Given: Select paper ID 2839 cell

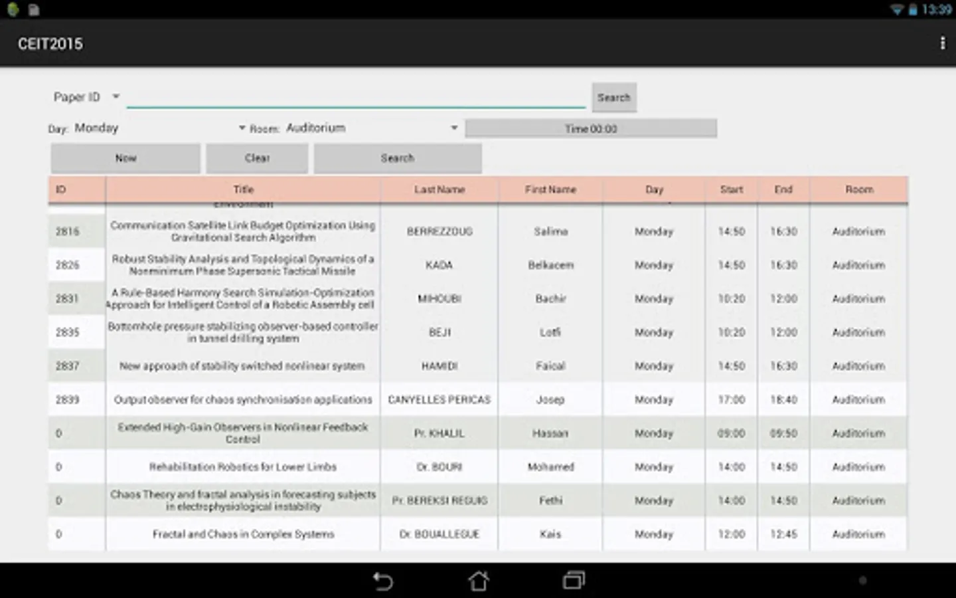Looking at the screenshot, I should pyautogui.click(x=76, y=399).
